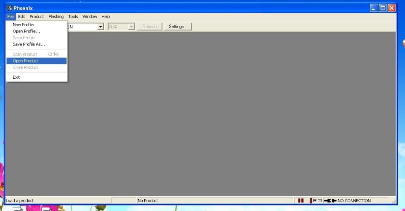Viewport: 405px width, 211px height.
Task: Select Open Product in File menu
Action: point(36,61)
